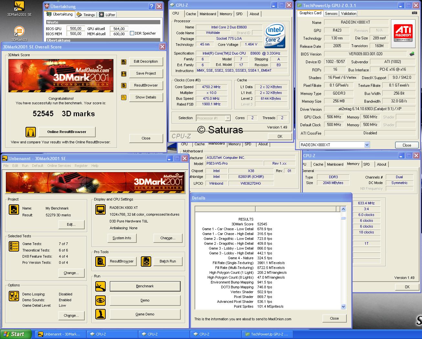
Task: Click the BIOS GPU value field
Action: (x=76, y=29)
